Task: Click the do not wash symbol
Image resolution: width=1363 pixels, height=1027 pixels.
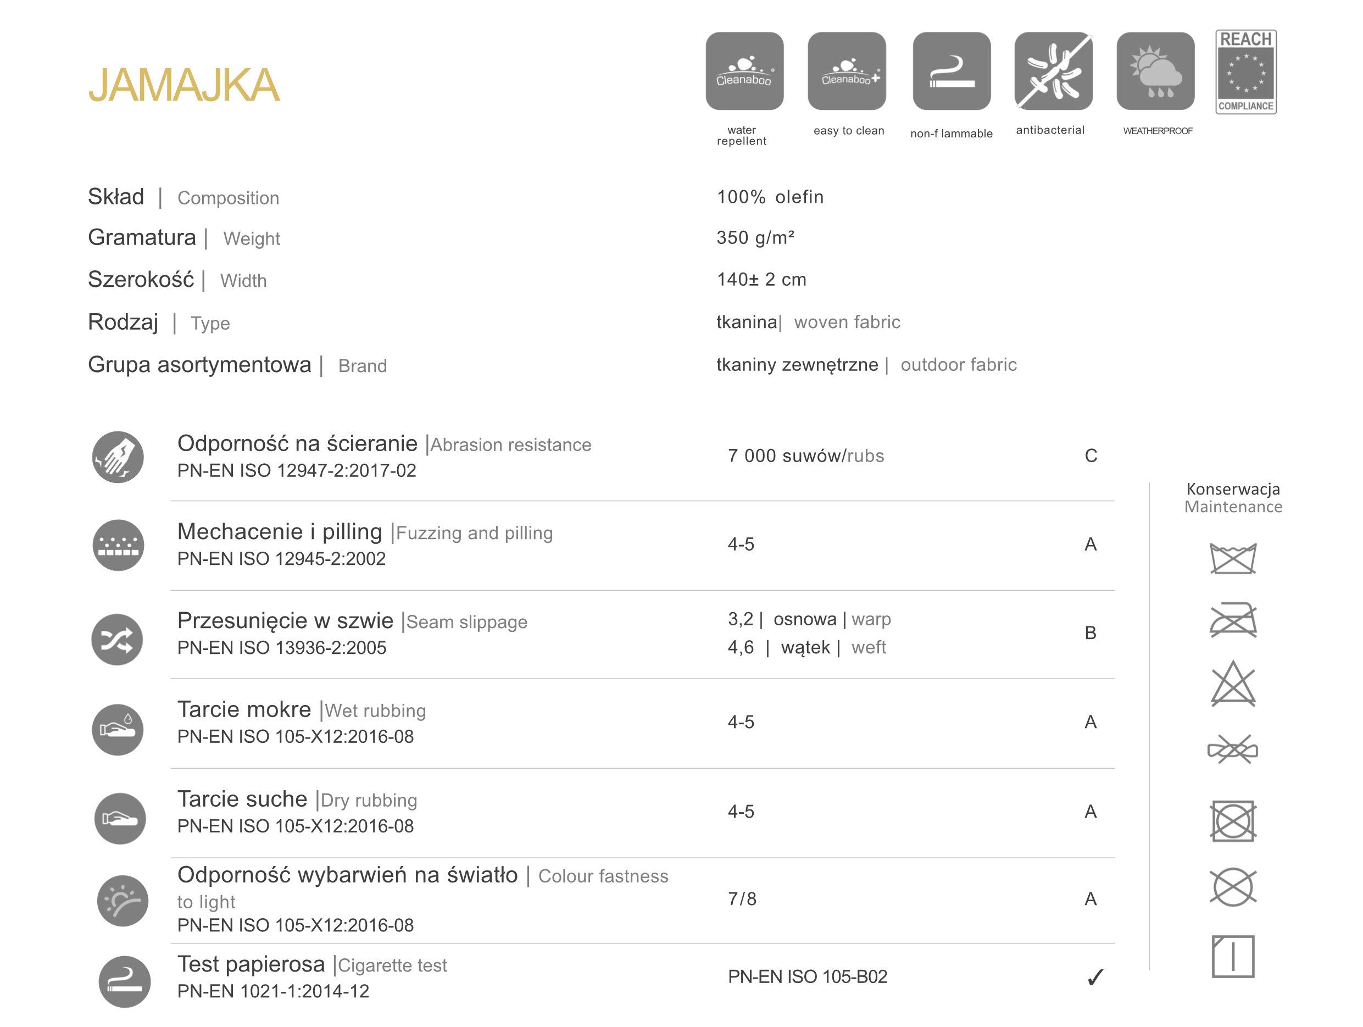Action: pyautogui.click(x=1232, y=558)
